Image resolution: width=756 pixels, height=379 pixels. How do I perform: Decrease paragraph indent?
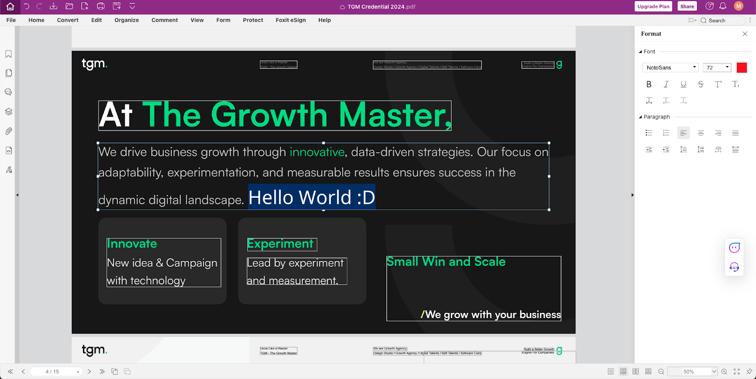(x=666, y=150)
